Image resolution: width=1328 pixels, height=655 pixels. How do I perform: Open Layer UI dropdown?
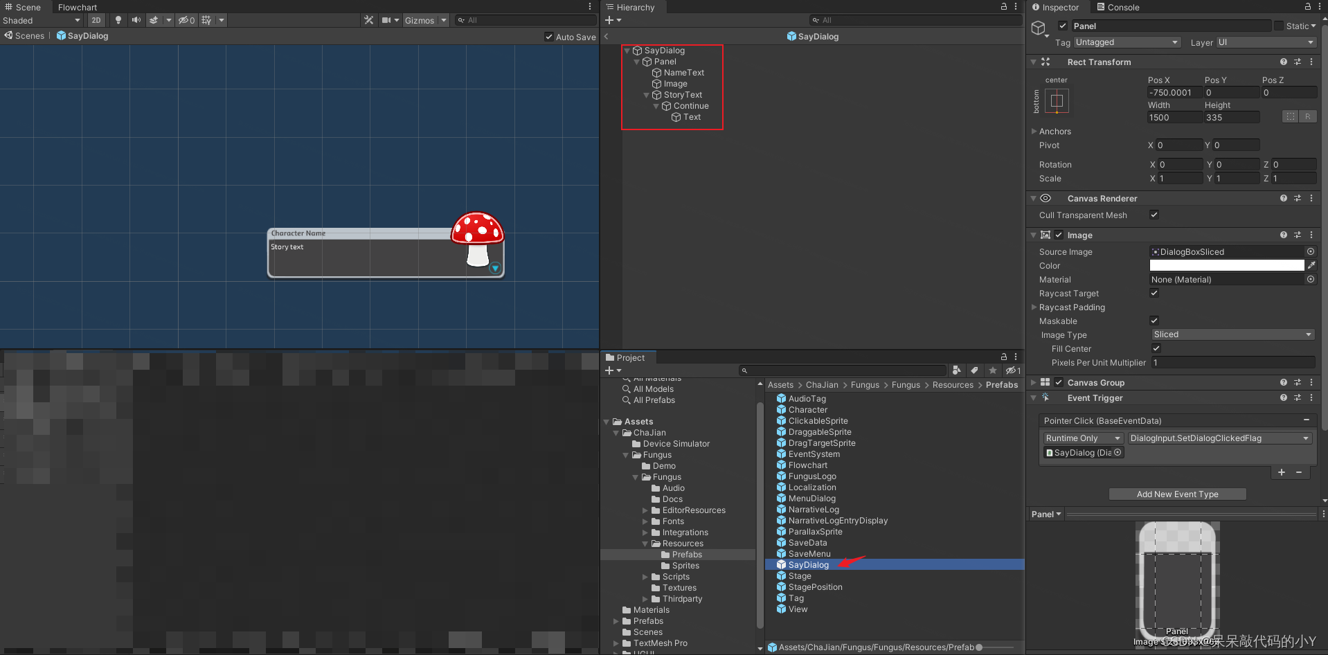pos(1266,42)
